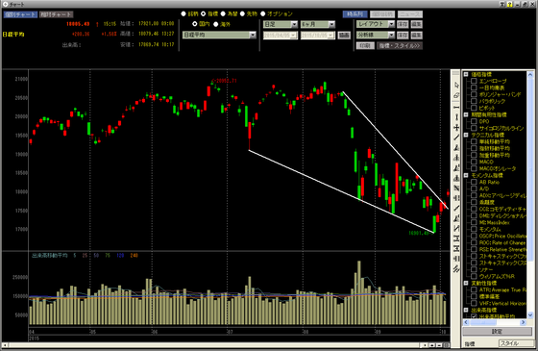Open the 日経平均 symbol dropdown

(x=253, y=35)
